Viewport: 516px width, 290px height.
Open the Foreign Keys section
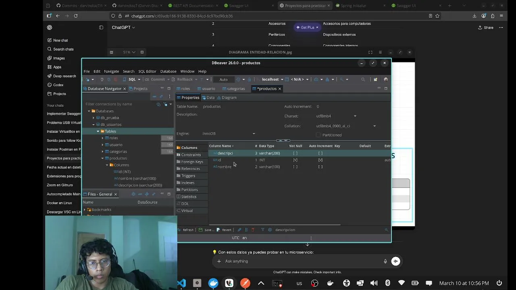pos(192,162)
